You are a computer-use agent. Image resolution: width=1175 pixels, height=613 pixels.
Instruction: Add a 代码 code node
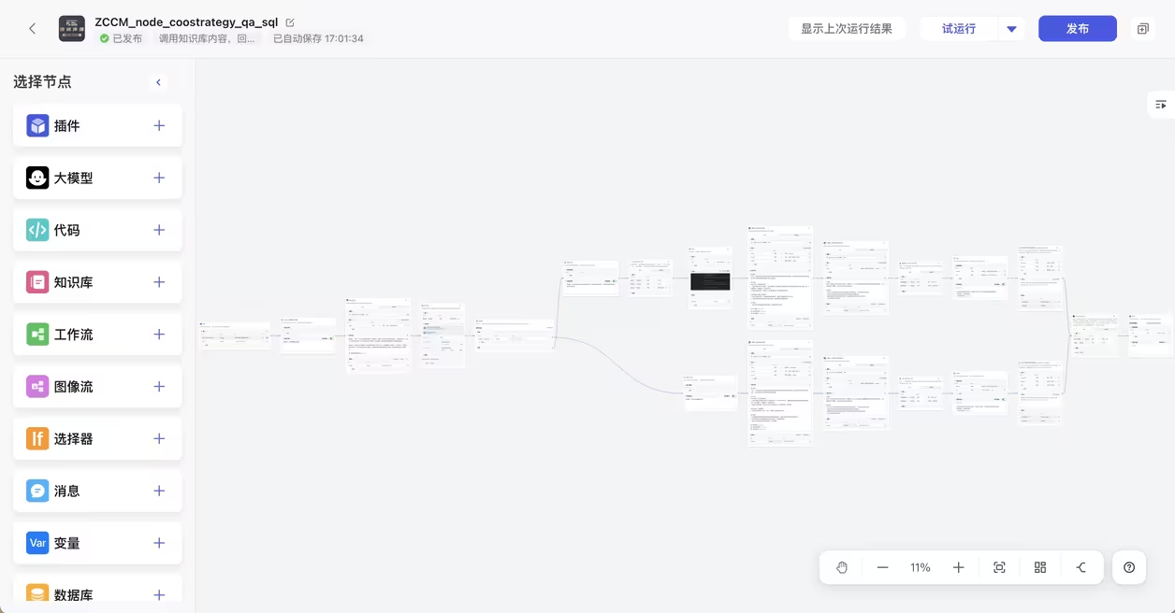point(159,230)
